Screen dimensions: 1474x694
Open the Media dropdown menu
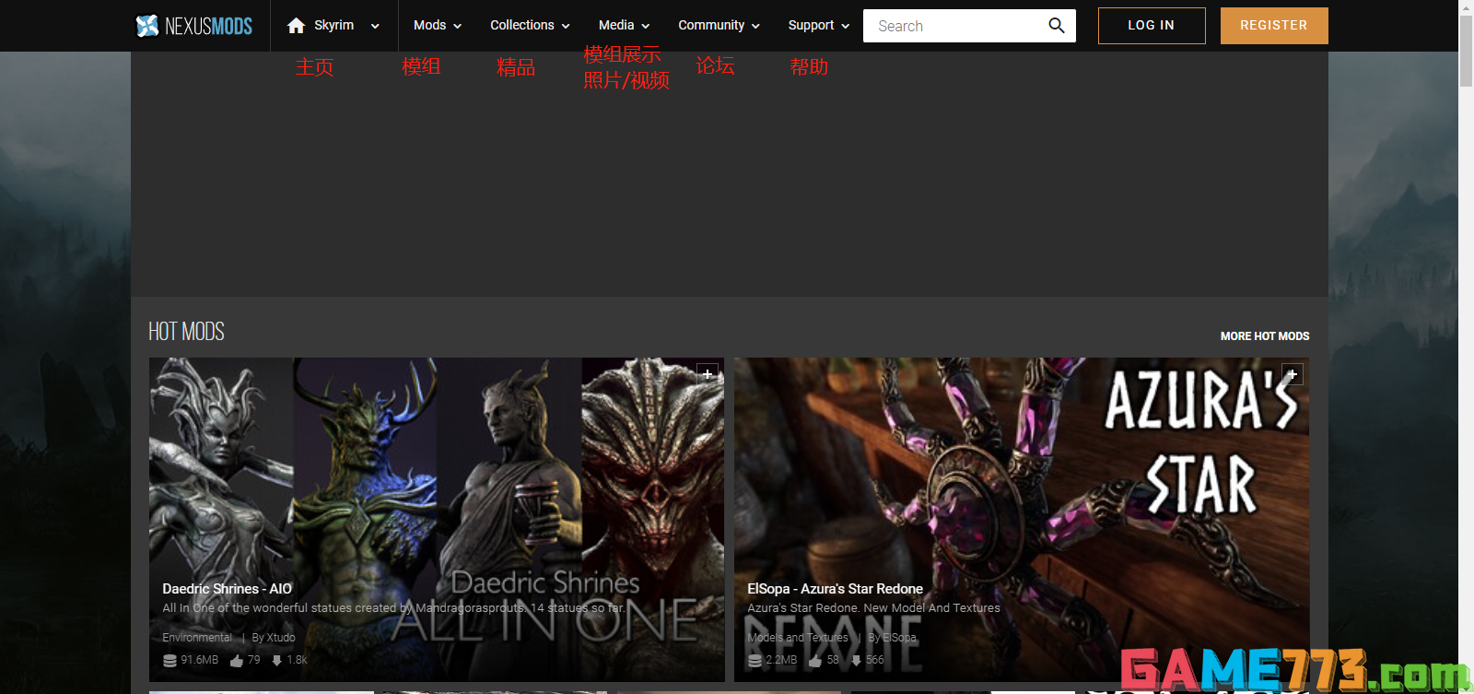pyautogui.click(x=625, y=26)
